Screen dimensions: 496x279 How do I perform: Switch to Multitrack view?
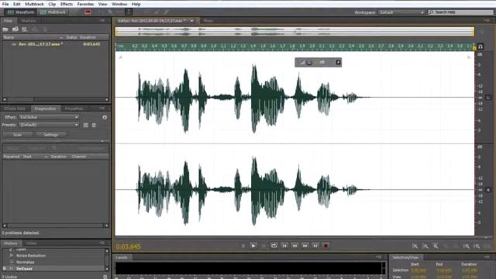pyautogui.click(x=53, y=12)
